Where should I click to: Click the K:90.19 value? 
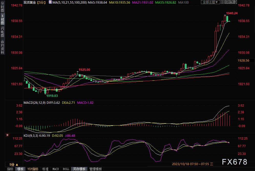tap(45, 135)
